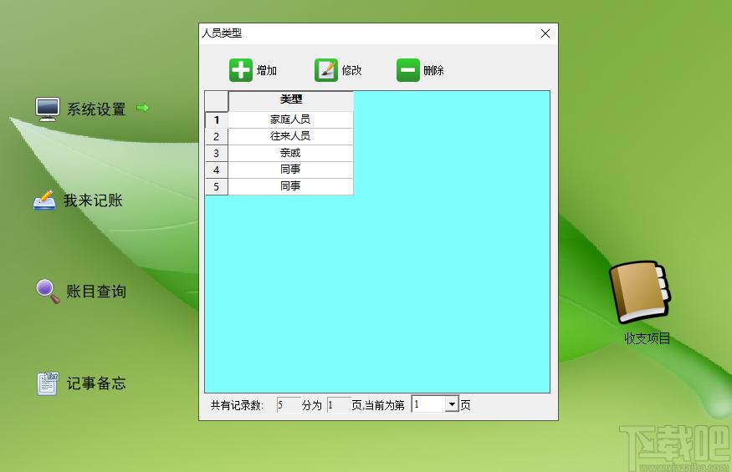Screen dimensions: 732x472
Task: Click the total records count field
Action: 289,405
